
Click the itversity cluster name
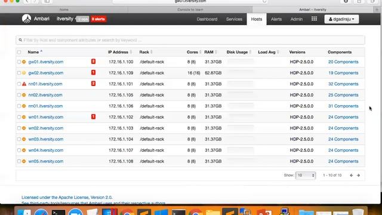[x=65, y=19]
